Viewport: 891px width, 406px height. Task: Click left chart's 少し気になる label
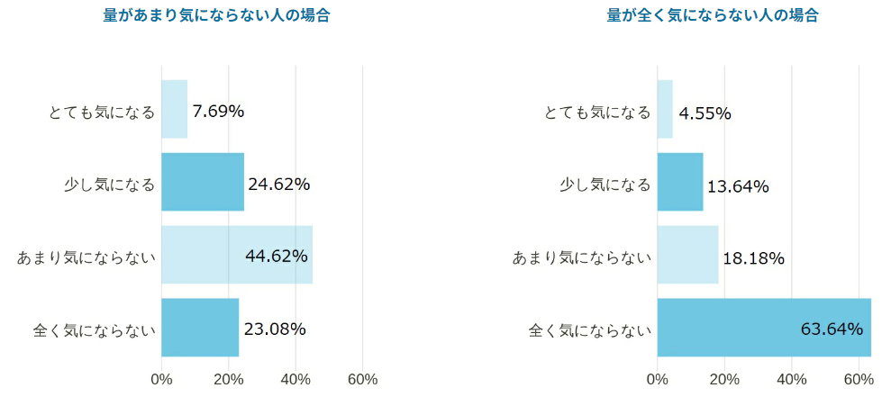point(108,185)
